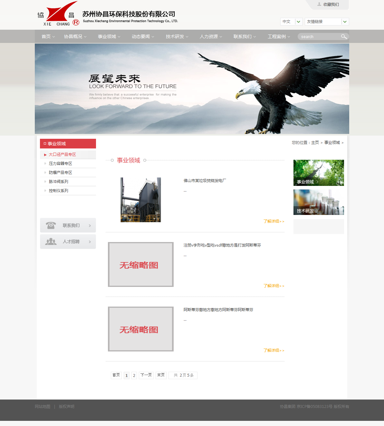Click the 技术研发 image banner on right
This screenshot has width=384, height=426.
(319, 202)
